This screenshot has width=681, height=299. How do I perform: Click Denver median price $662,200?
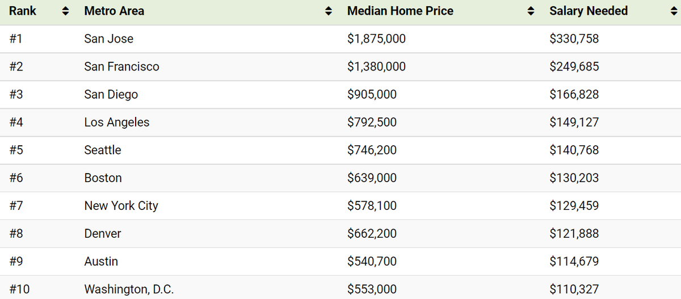[x=372, y=233]
